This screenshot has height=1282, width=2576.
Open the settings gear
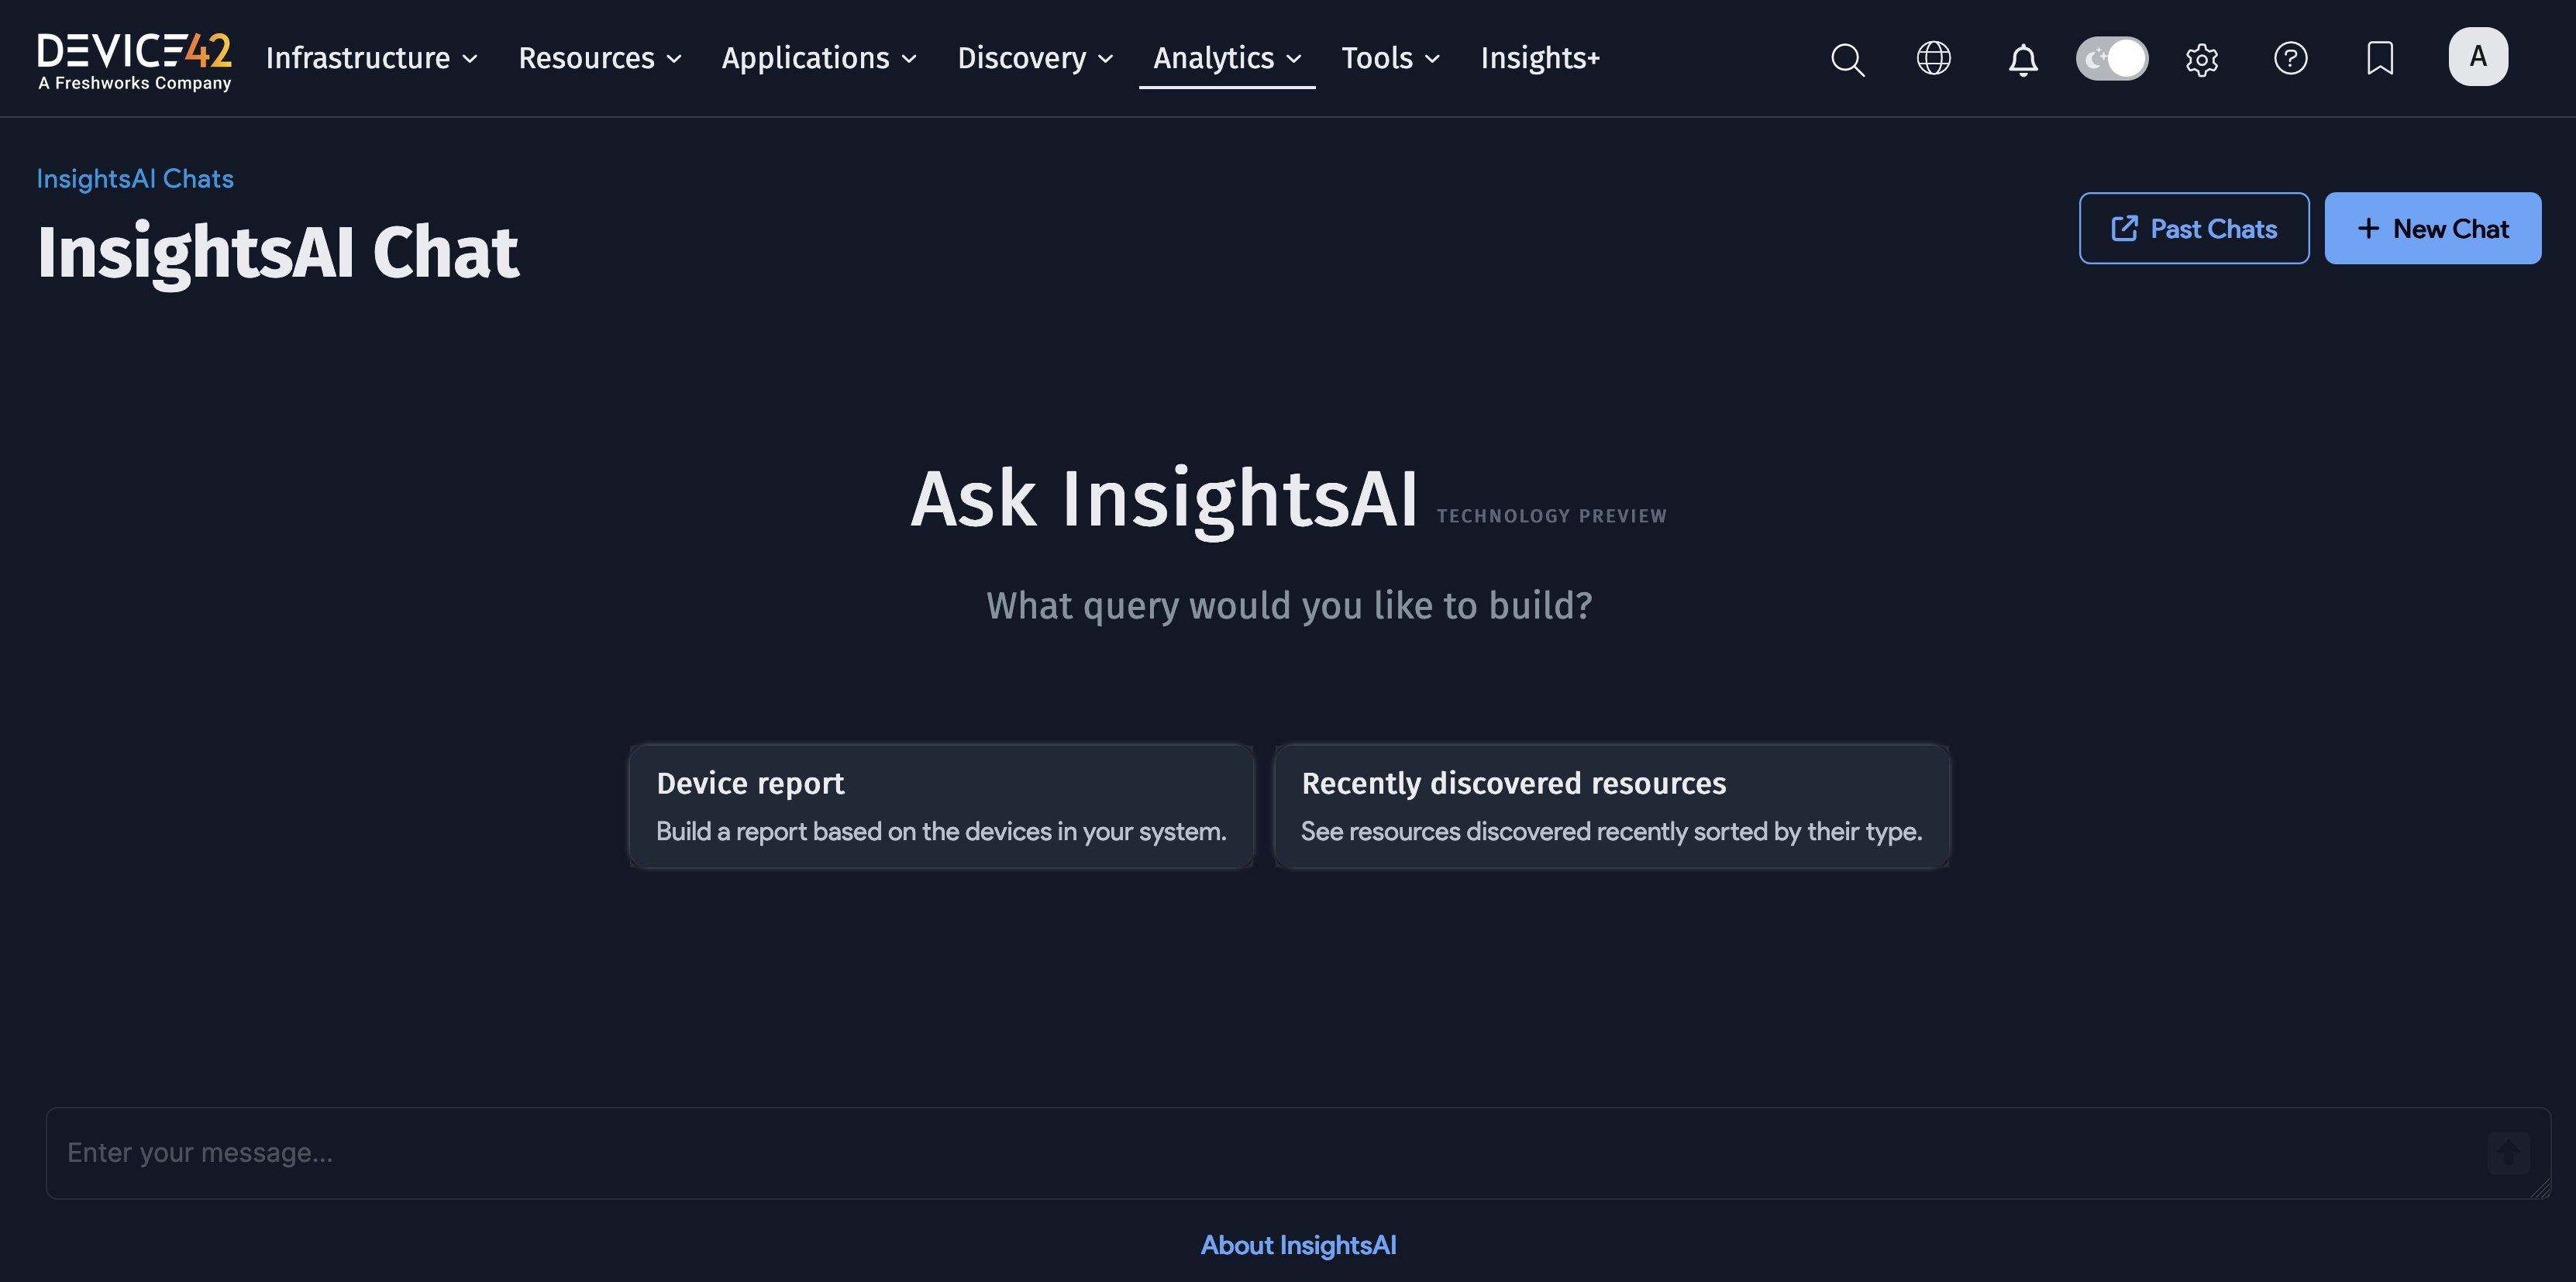coord(2201,59)
